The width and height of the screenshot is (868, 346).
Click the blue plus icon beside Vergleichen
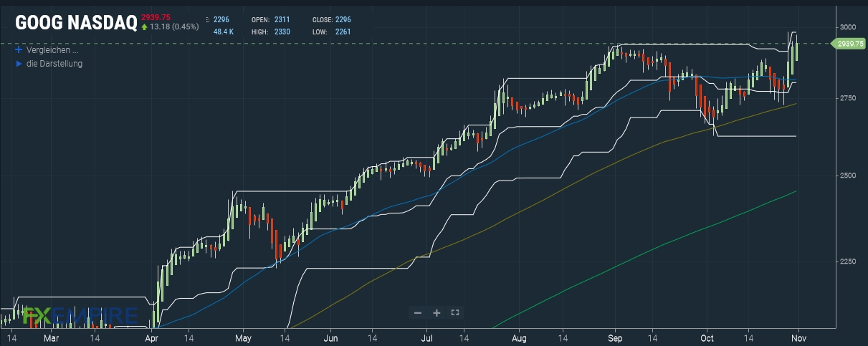pyautogui.click(x=19, y=51)
